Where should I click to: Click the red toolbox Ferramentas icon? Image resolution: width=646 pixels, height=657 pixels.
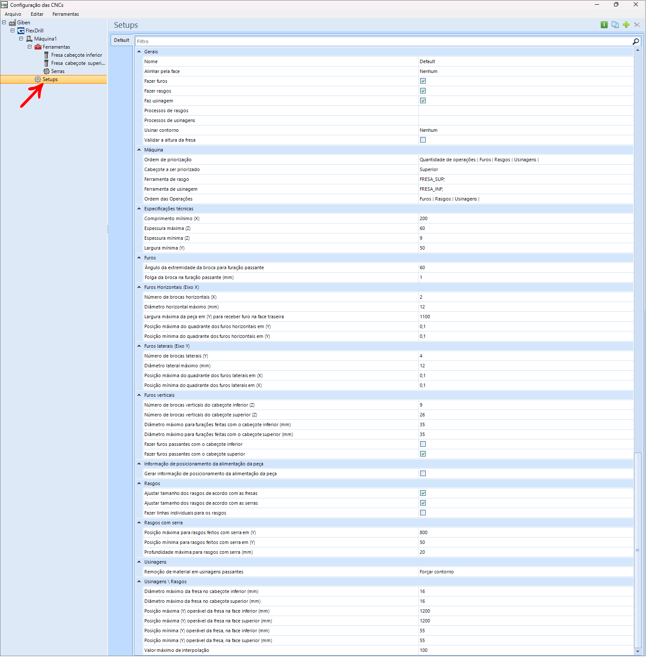coord(38,47)
